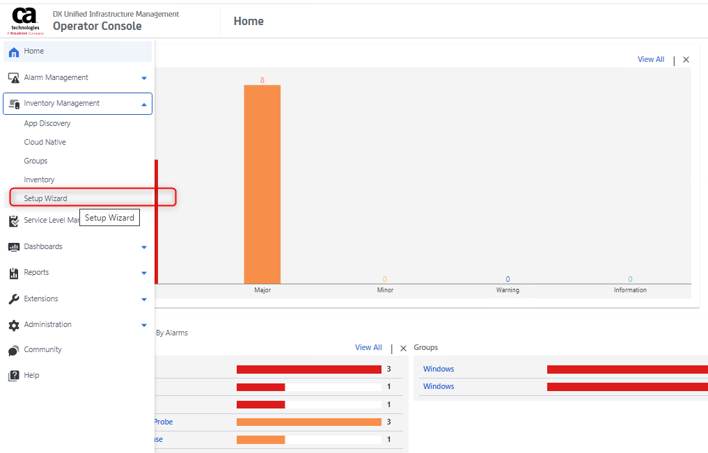Screen dimensions: 708x453
Task: Open the first Windows group link
Action: 439,369
